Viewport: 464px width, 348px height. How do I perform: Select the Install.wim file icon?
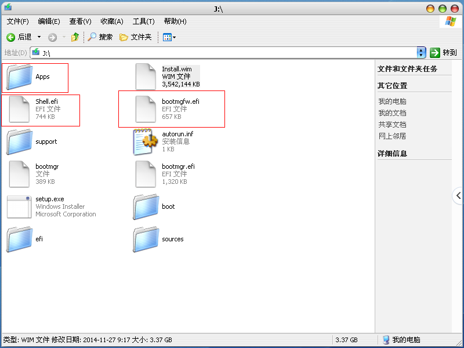tap(146, 77)
